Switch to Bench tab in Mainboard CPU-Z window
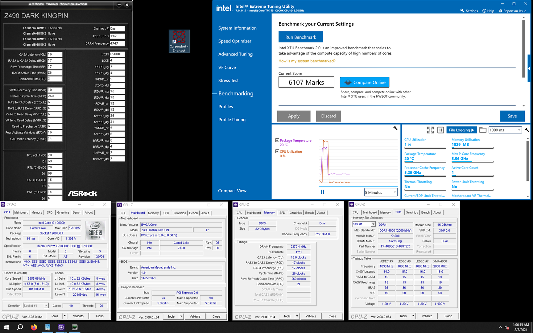The height and width of the screenshot is (333, 533). [193, 213]
